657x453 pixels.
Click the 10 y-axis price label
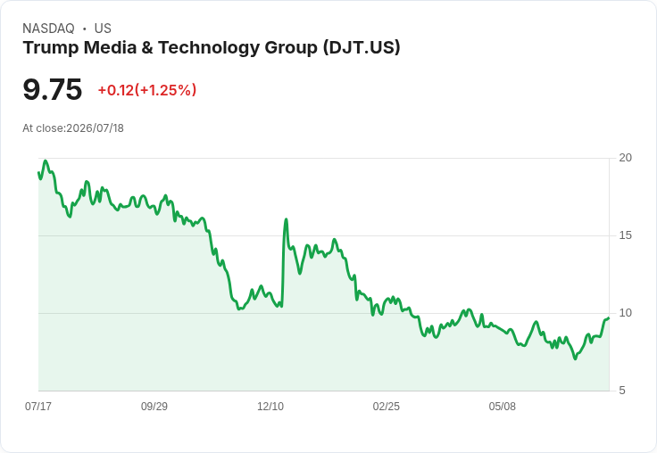625,313
